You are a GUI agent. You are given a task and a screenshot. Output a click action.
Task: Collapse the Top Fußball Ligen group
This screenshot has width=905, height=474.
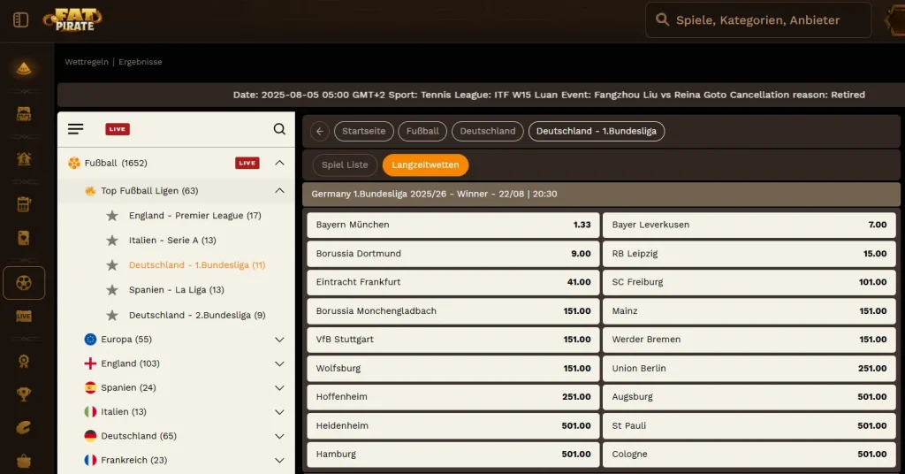click(279, 190)
